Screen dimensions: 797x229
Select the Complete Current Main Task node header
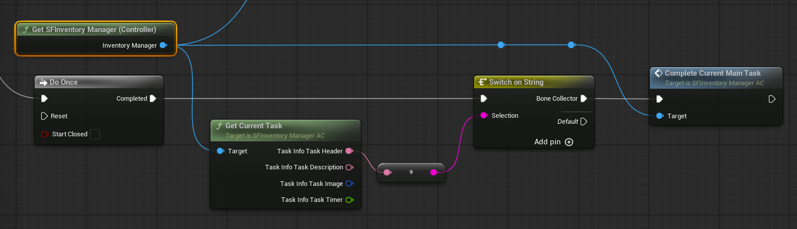716,78
